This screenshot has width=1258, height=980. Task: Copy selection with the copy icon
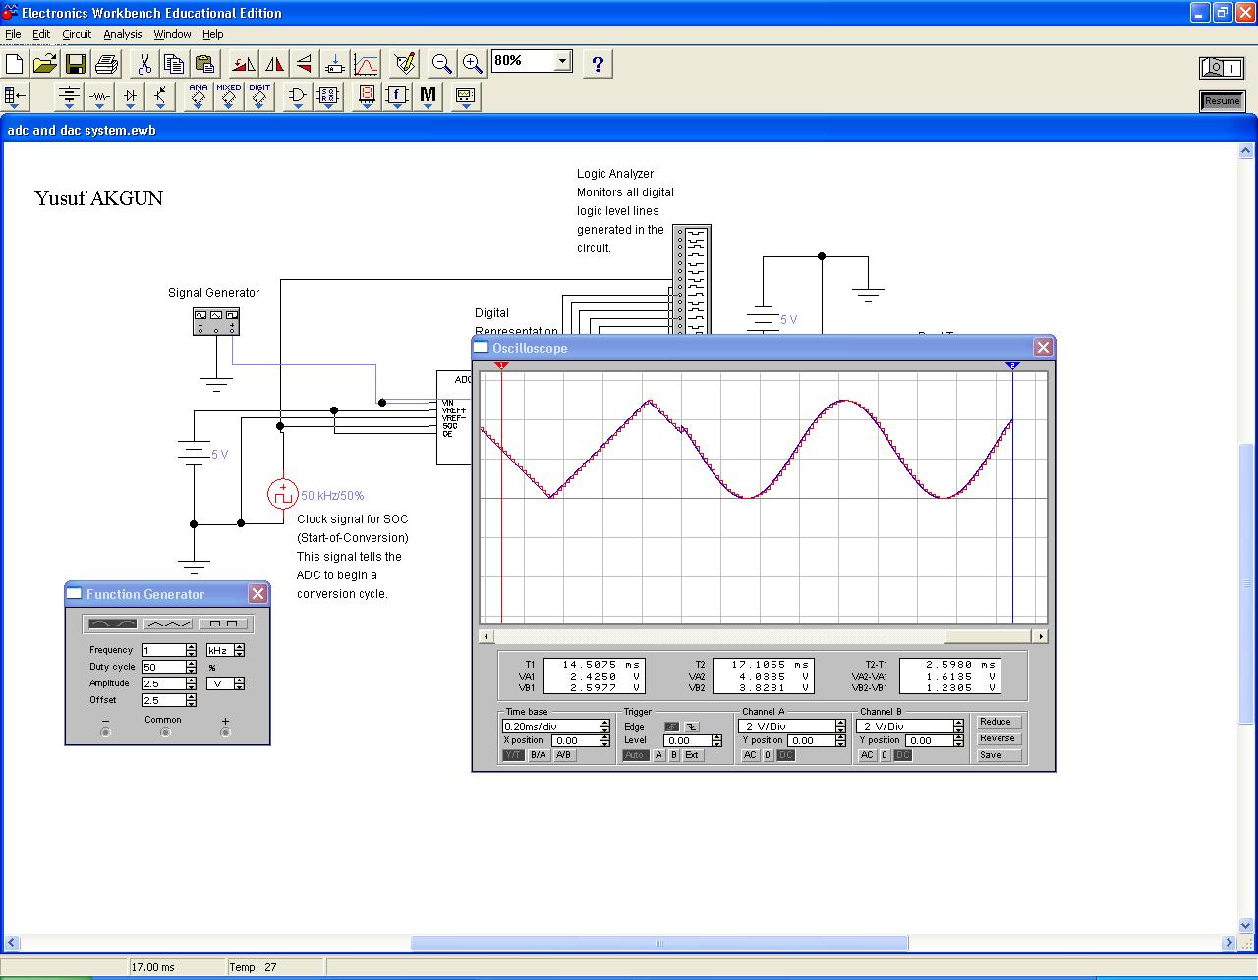[x=175, y=64]
